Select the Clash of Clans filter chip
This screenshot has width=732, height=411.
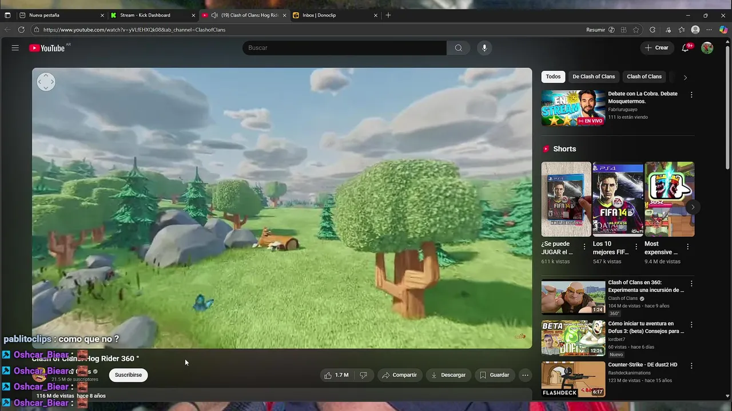644,76
